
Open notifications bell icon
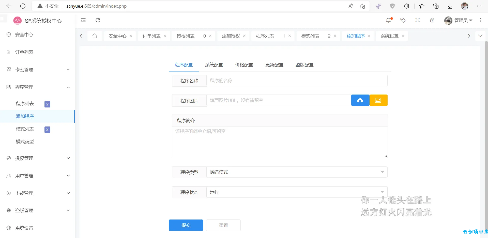coord(388,20)
